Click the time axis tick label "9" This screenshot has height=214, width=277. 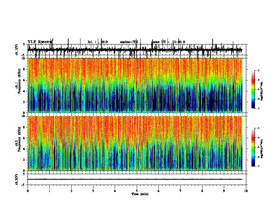click(x=224, y=191)
